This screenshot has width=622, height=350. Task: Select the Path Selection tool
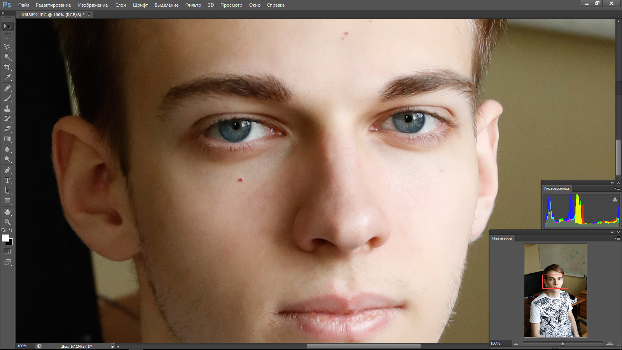point(7,191)
